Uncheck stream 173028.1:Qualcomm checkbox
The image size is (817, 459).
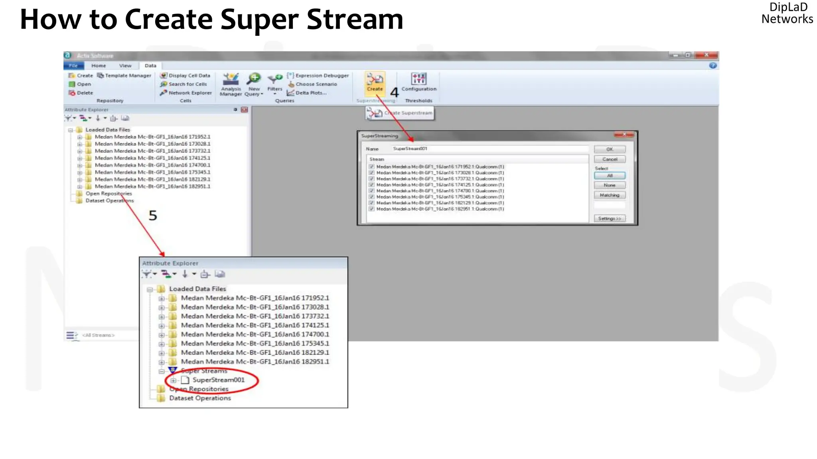point(371,173)
